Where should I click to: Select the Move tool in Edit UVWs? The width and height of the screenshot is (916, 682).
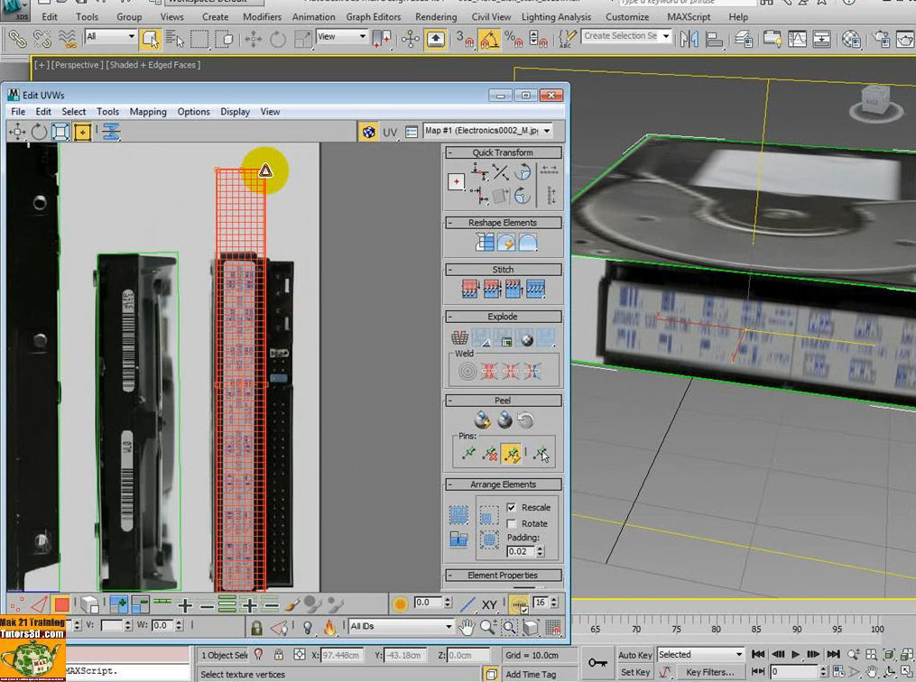tap(17, 132)
